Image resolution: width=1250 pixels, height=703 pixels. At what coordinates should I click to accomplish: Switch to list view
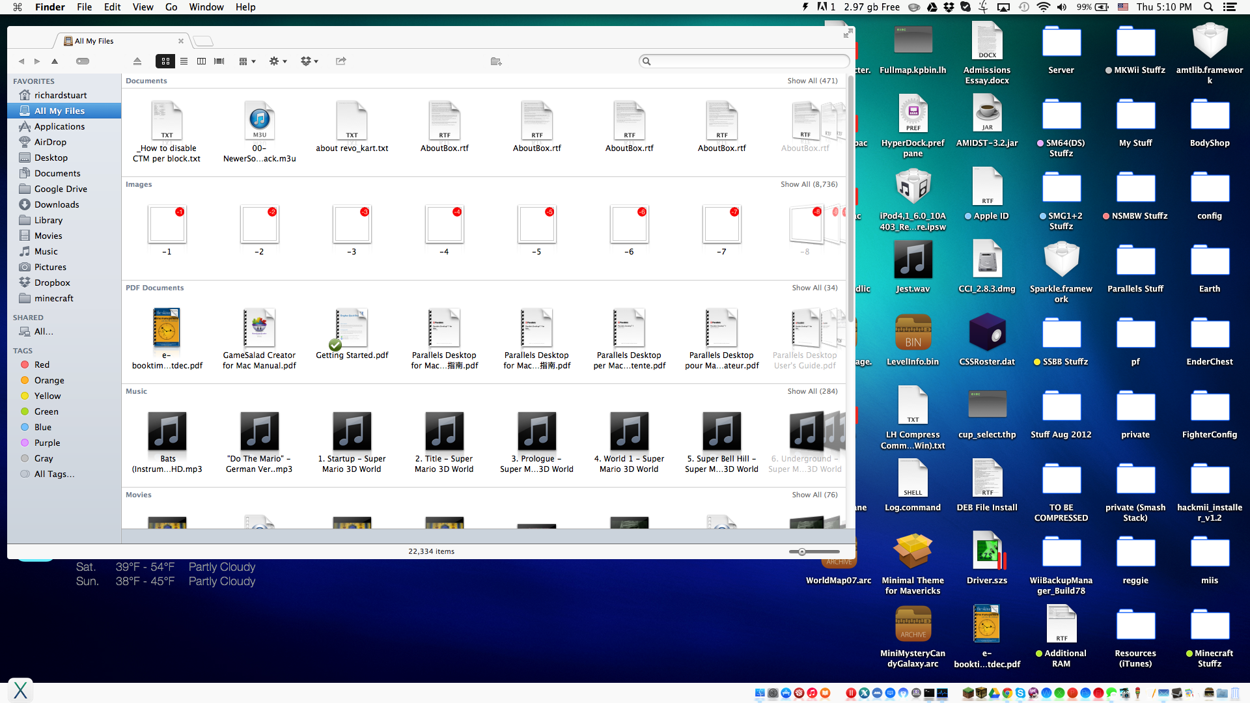coord(184,61)
